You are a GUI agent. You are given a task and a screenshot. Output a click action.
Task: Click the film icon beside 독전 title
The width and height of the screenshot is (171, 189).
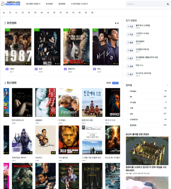click(x=36, y=69)
